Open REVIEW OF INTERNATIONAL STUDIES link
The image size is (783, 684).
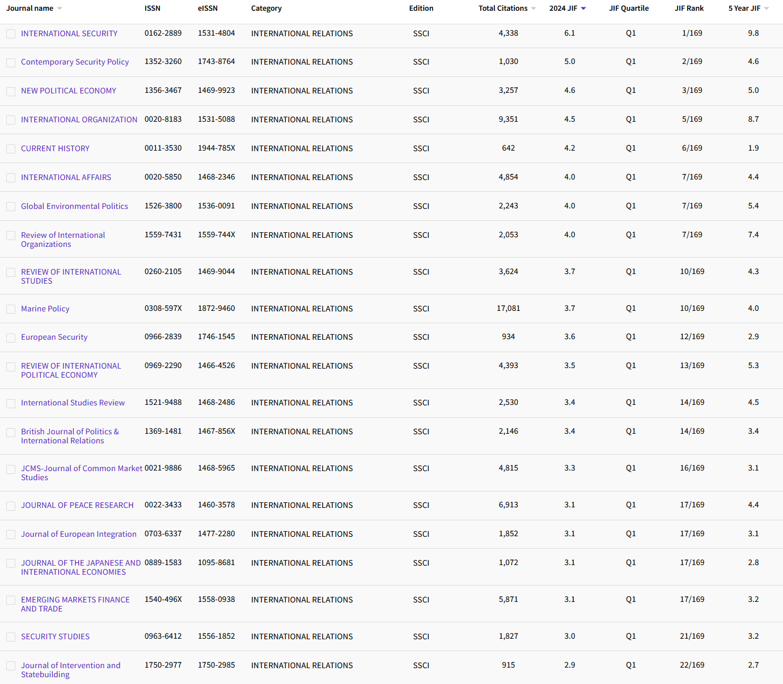click(71, 276)
